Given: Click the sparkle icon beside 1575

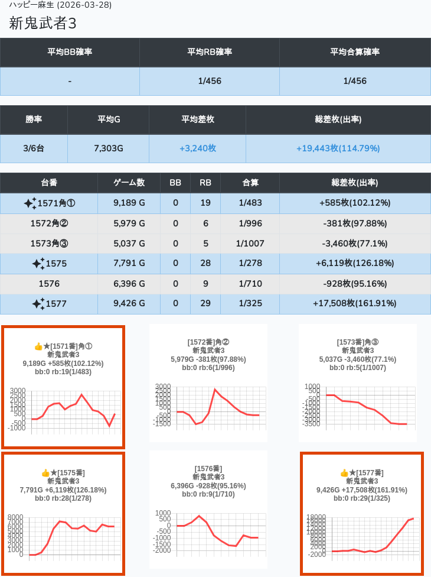Looking at the screenshot, I should pos(38,264).
